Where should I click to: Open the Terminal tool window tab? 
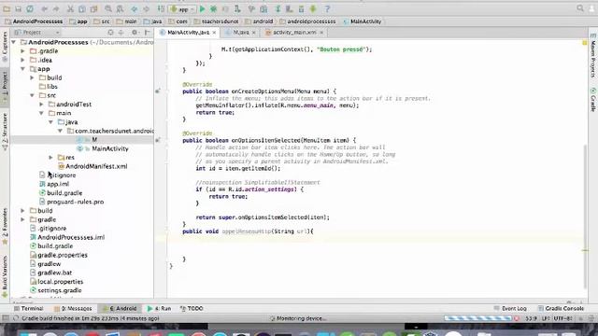click(29, 309)
